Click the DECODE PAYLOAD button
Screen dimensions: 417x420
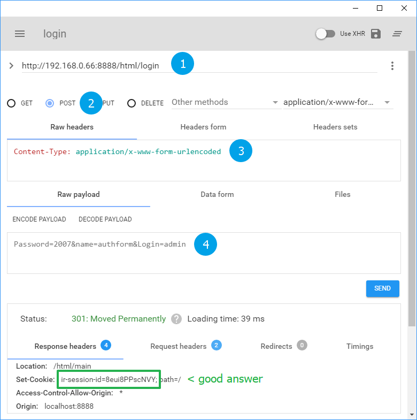pyautogui.click(x=105, y=219)
